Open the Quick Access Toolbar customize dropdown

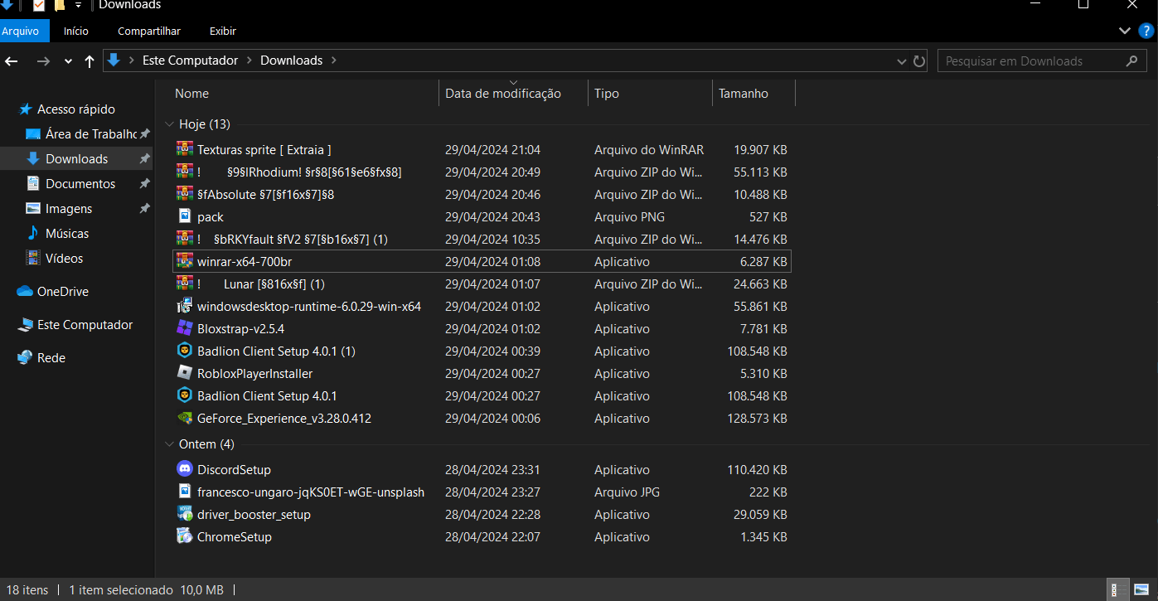click(x=78, y=5)
